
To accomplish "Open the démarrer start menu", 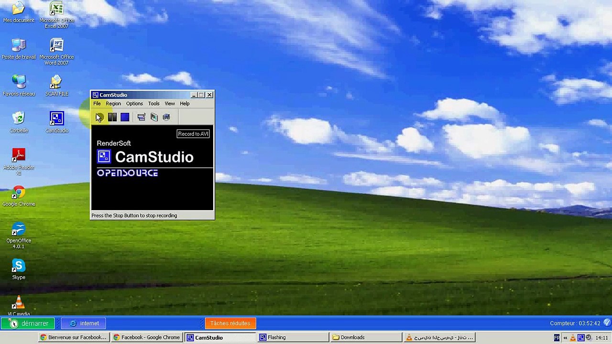I will point(28,323).
